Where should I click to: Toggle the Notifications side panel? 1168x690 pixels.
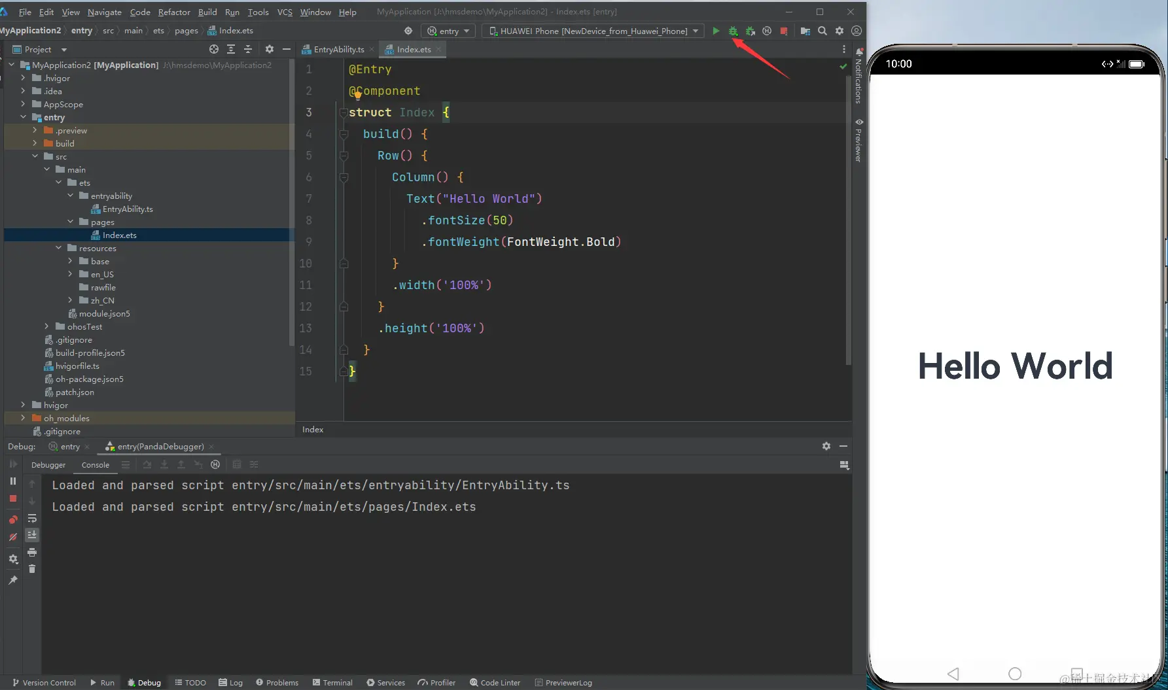click(x=859, y=75)
